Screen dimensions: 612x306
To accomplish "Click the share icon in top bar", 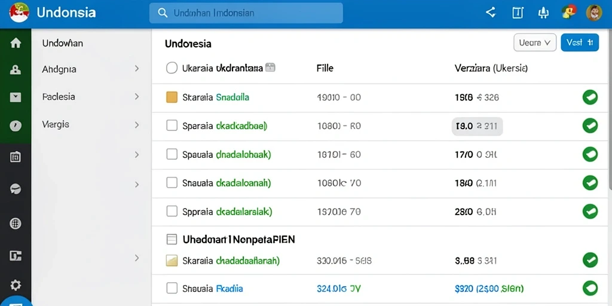I will coord(491,13).
